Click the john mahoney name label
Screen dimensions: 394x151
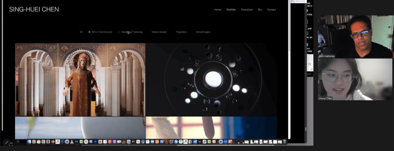click(327, 56)
